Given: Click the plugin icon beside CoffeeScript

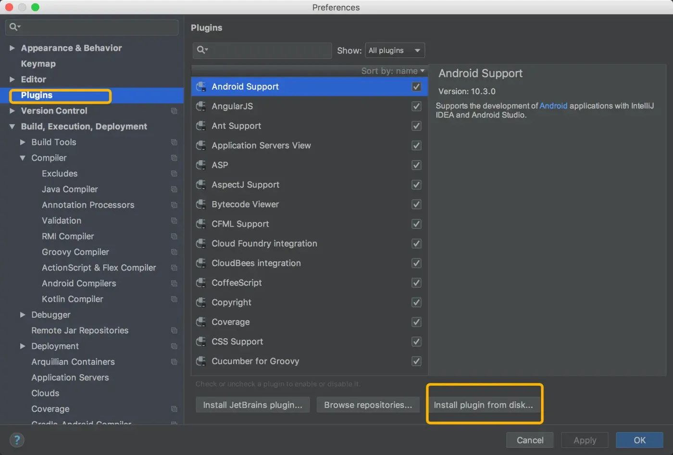Looking at the screenshot, I should click(201, 283).
